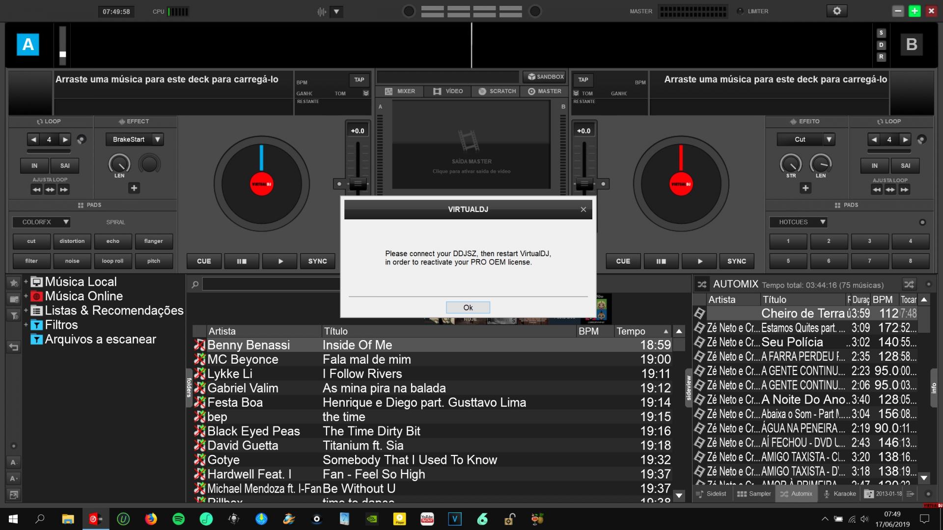Expand the Música Local tree item
This screenshot has width=943, height=530.
coord(26,281)
